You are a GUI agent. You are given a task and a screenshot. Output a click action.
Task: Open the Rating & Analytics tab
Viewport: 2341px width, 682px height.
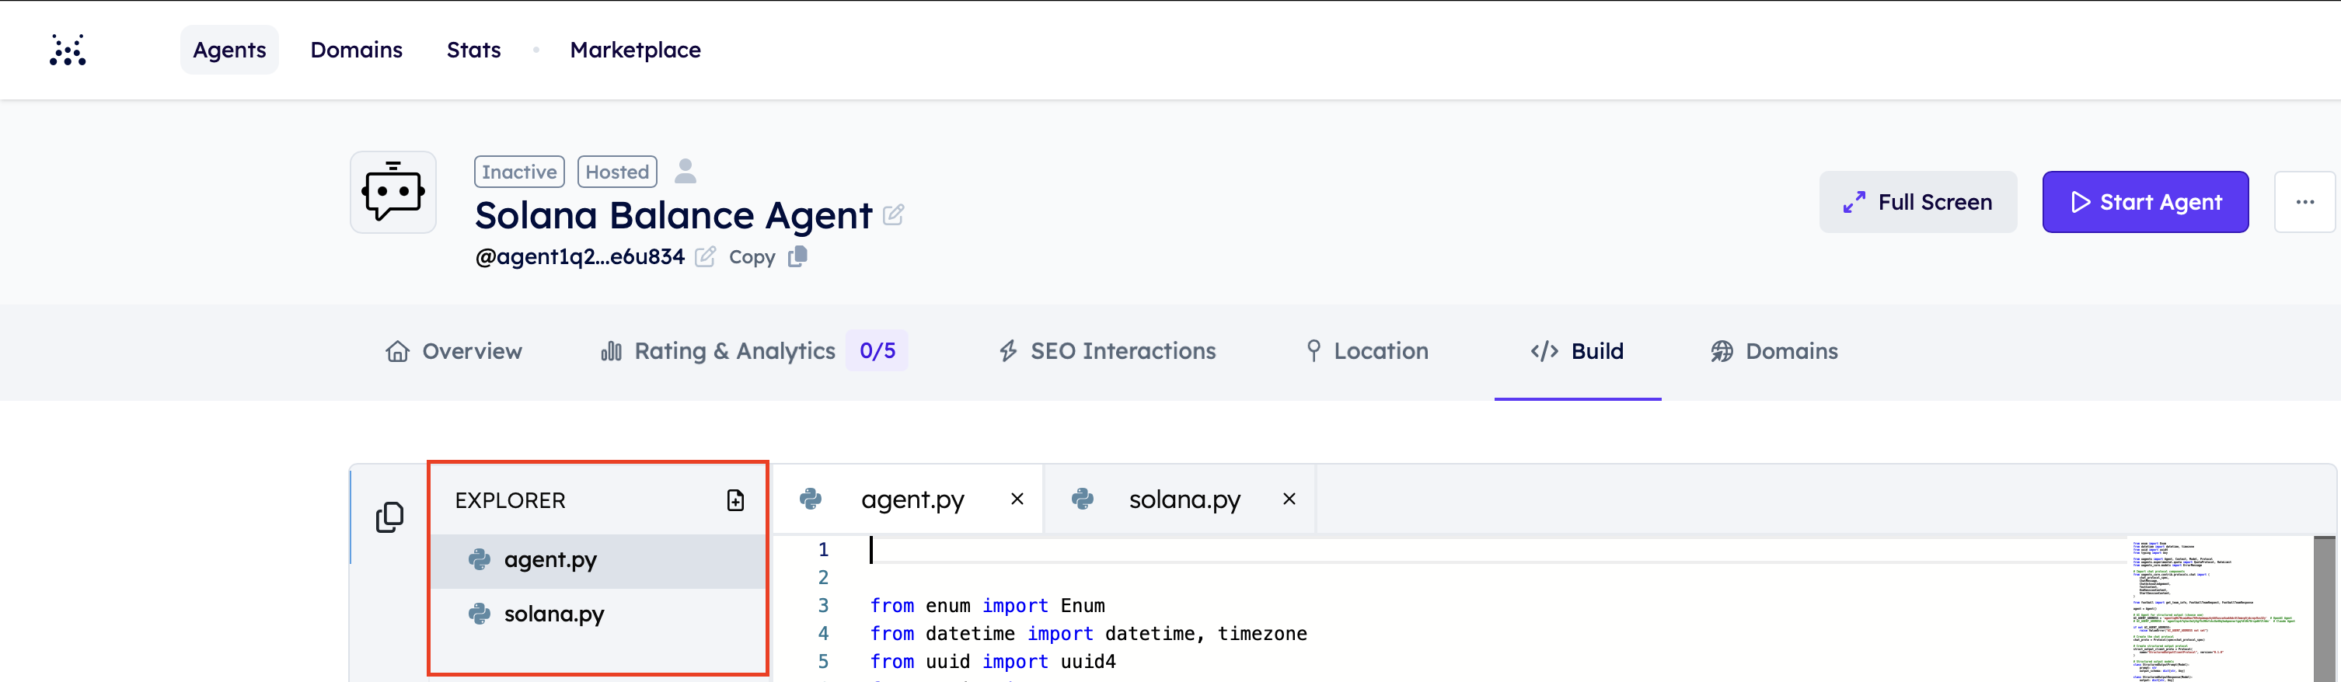734,351
